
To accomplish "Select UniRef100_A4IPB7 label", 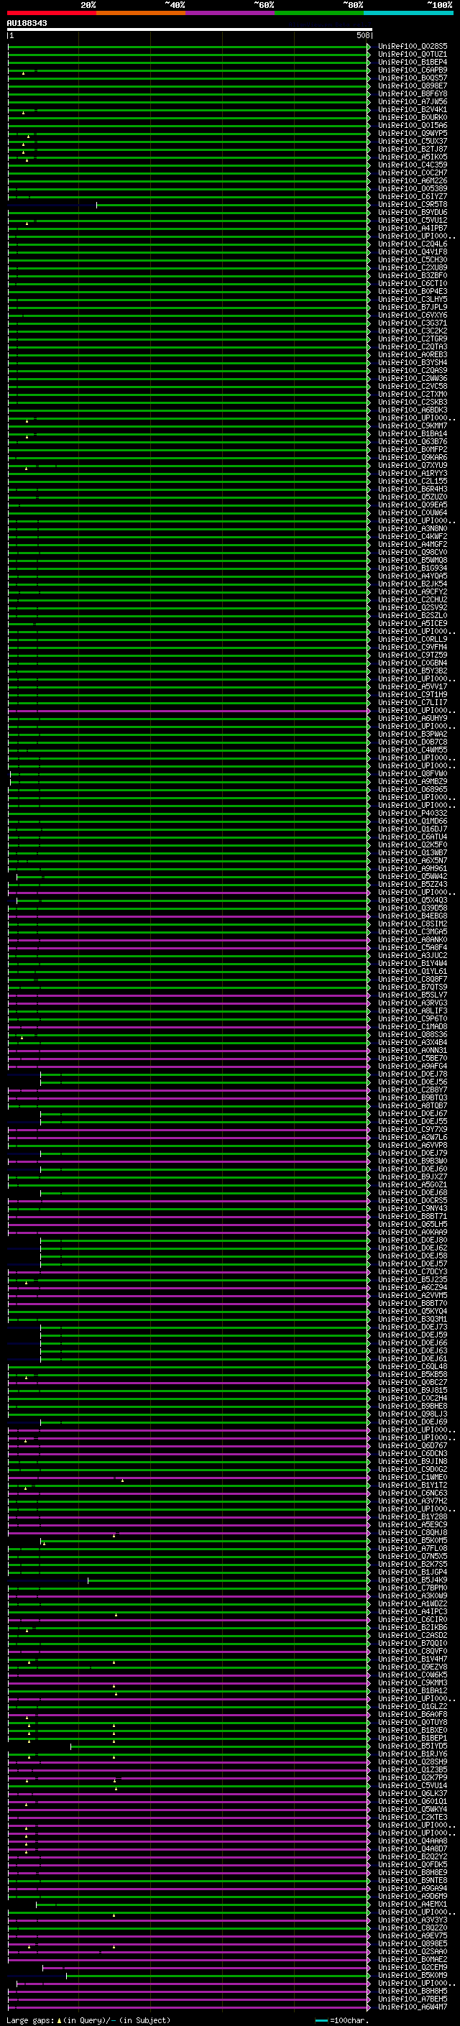I will [412, 229].
